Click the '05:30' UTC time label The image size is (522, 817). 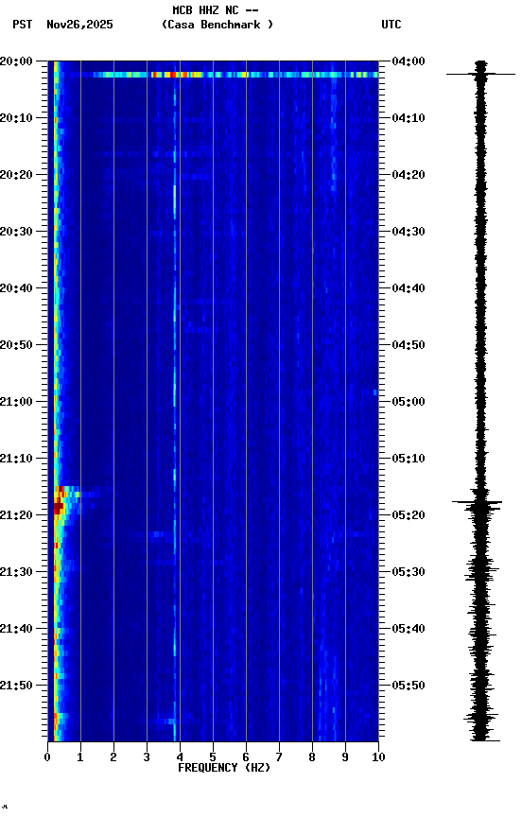pos(409,572)
